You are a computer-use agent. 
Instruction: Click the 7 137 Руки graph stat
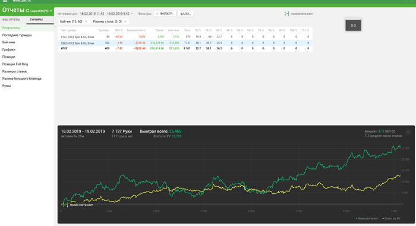pyautogui.click(x=122, y=131)
